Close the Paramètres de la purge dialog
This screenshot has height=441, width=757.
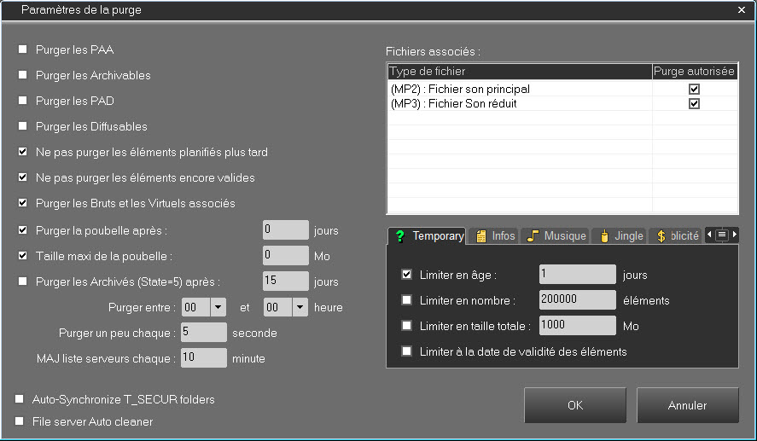click(x=741, y=10)
